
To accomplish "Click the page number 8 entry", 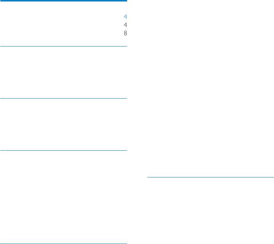I will (125, 33).
